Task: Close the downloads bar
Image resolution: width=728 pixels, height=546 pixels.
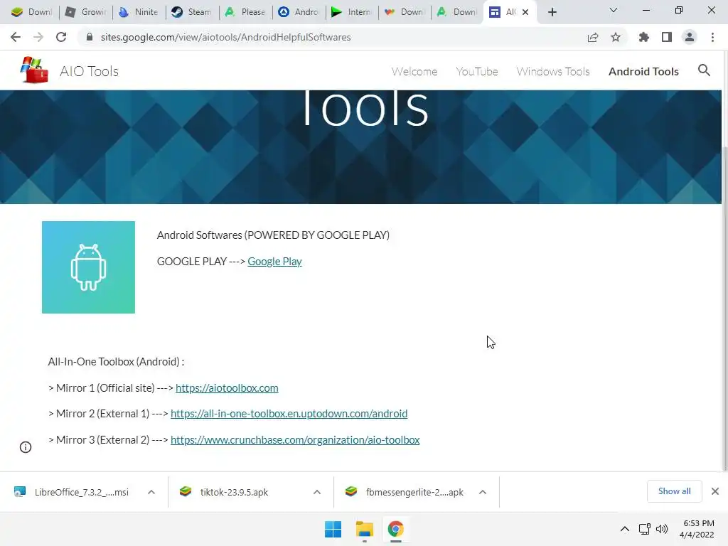Action: pos(715,491)
